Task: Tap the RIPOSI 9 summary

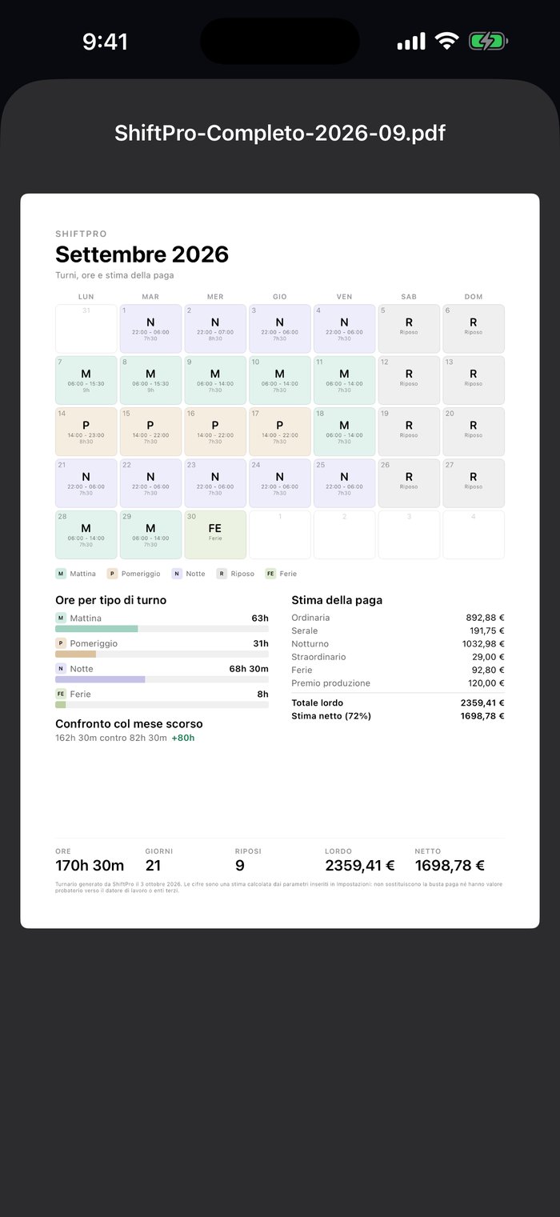Action: pyautogui.click(x=248, y=860)
